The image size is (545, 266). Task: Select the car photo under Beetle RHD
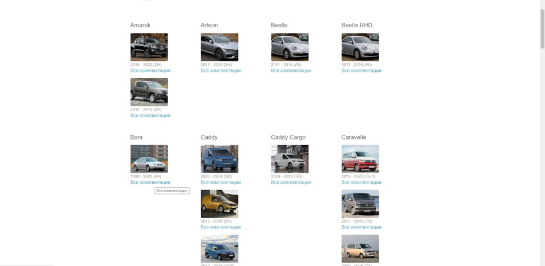click(360, 47)
